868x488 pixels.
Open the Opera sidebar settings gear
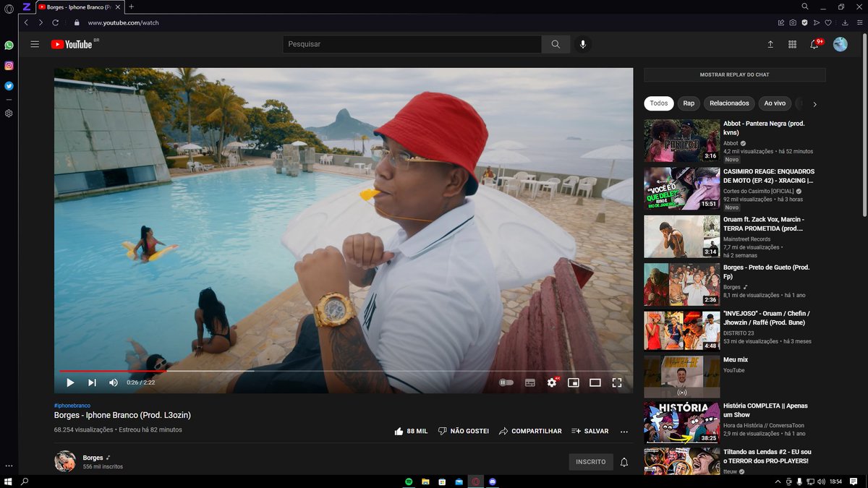pos(9,114)
